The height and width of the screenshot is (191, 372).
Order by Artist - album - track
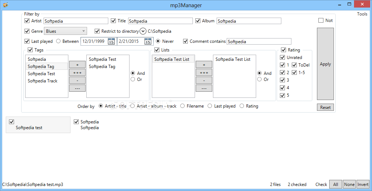tap(133, 106)
